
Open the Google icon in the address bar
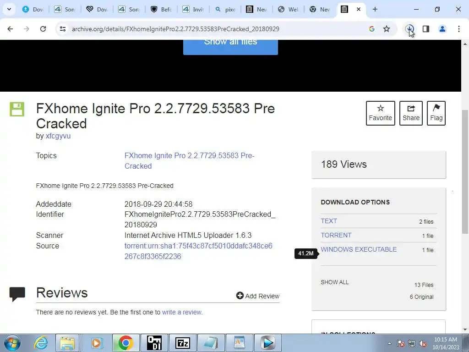pyautogui.click(x=372, y=29)
